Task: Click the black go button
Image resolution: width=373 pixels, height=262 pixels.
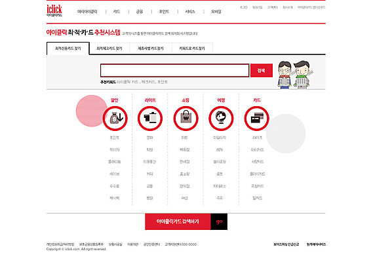Action: (x=219, y=221)
